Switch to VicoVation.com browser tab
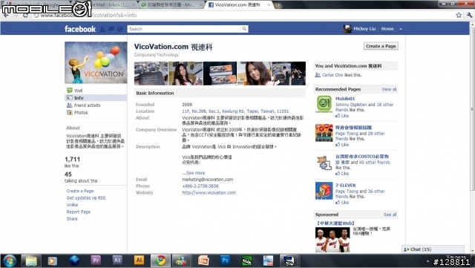This screenshot has height=268, width=475. click(237, 5)
